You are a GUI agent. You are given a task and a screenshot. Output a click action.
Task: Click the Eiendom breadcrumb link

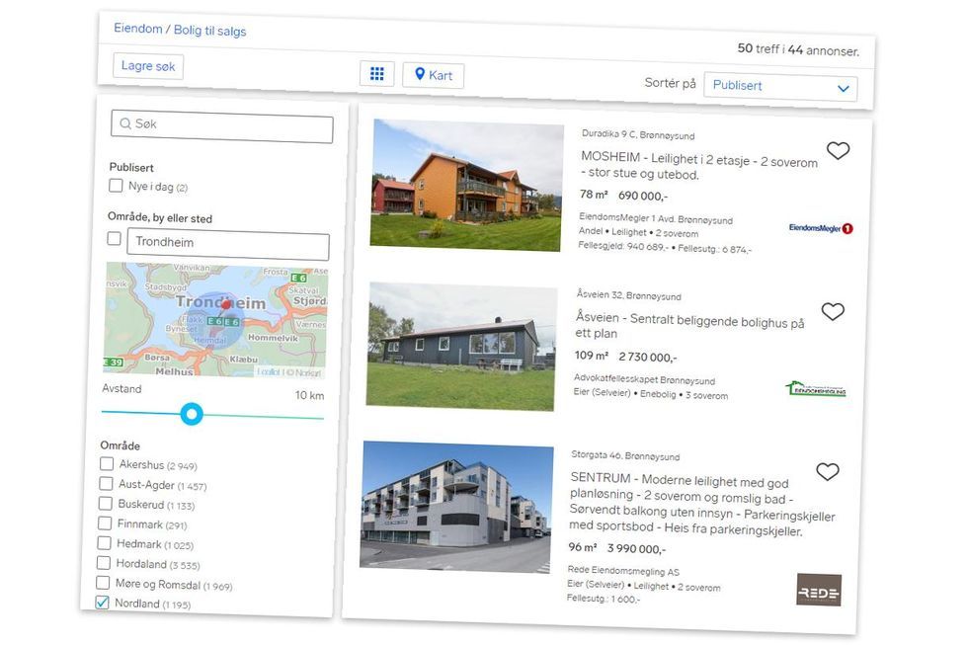[x=138, y=29]
